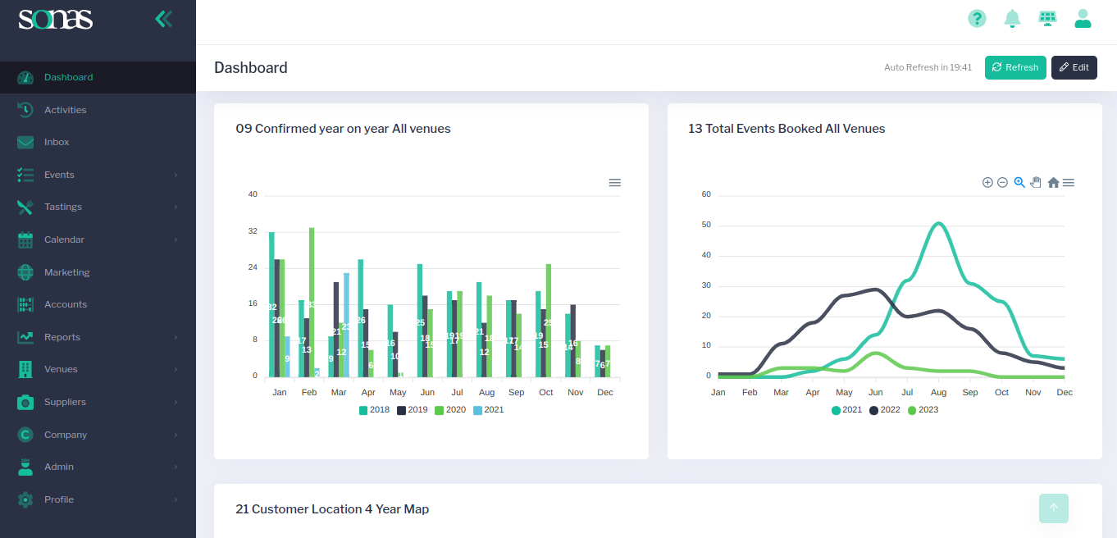
Task: Click the user profile avatar icon
Action: (x=1083, y=18)
